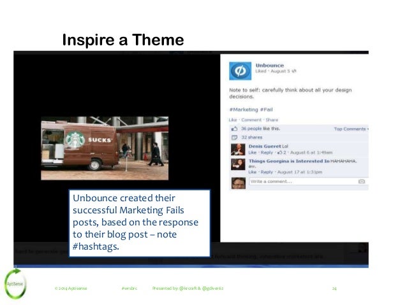Image resolution: width=407 pixels, height=305 pixels.
Task: Click the Unbounce page logo avatar
Action: 240,71
